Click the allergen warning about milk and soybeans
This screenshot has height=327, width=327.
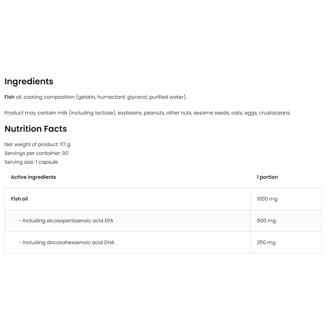148,113
